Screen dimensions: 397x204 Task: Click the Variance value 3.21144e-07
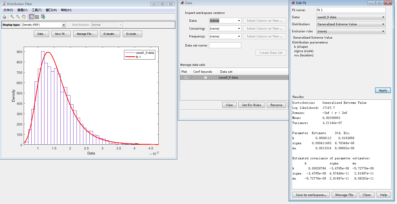coord(332,123)
